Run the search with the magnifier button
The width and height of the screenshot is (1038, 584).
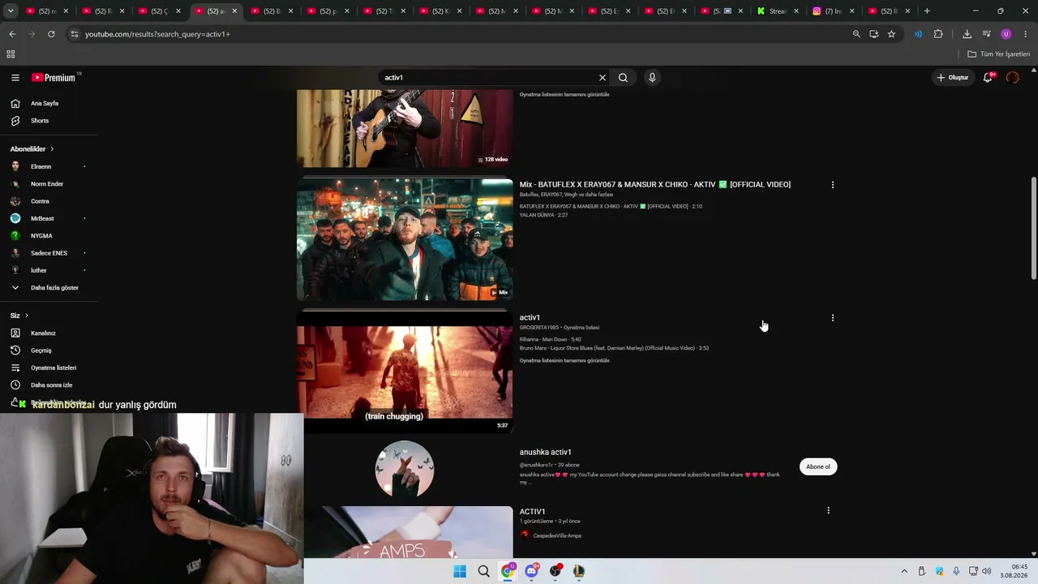(x=623, y=78)
